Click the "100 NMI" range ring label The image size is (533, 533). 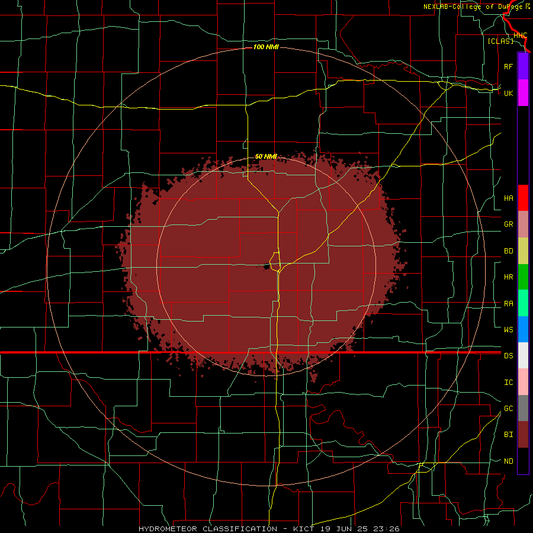(266, 47)
